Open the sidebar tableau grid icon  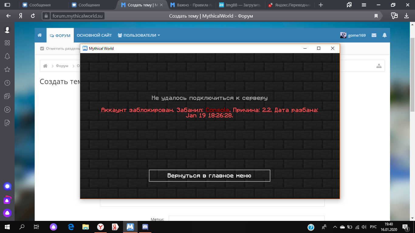(x=7, y=43)
